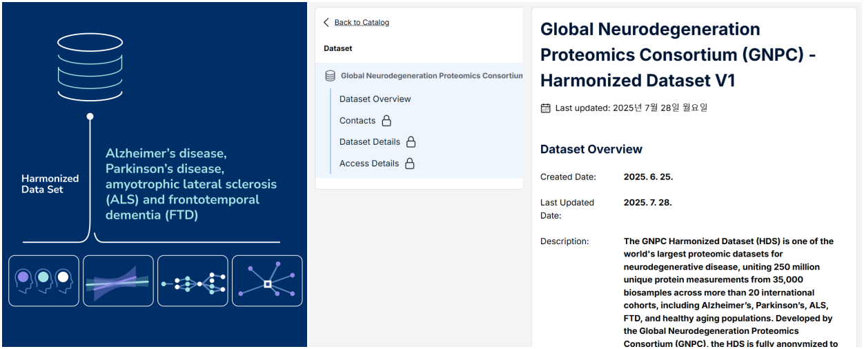Viewport: 864px width, 349px height.
Task: Click the back chevron arrow icon
Action: (x=326, y=22)
